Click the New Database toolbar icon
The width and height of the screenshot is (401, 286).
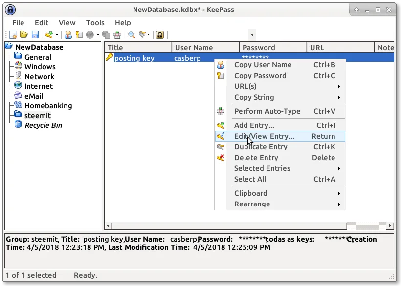pyautogui.click(x=13, y=35)
